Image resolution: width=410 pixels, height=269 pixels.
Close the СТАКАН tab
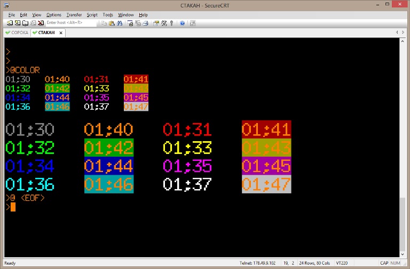61,32
